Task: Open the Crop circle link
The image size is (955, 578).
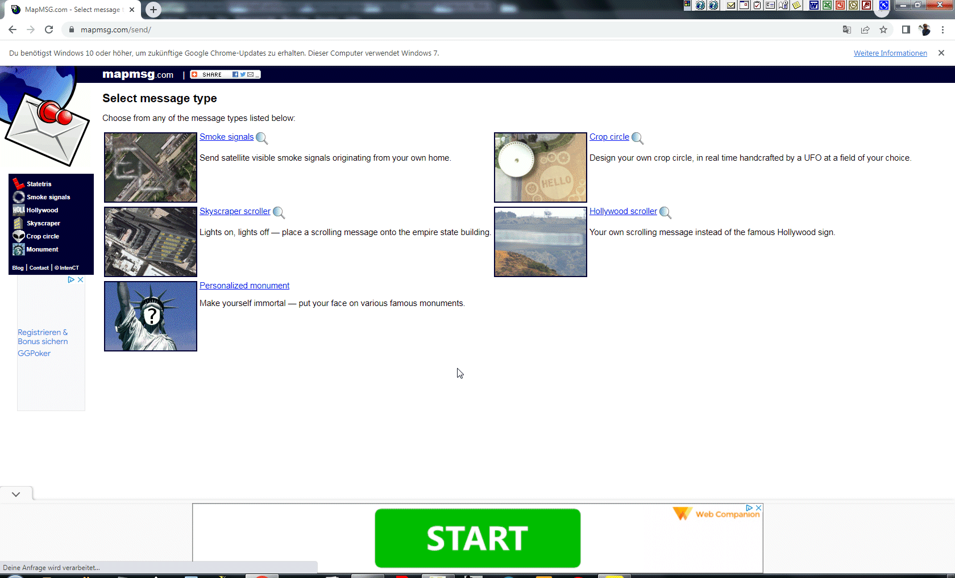Action: (609, 137)
